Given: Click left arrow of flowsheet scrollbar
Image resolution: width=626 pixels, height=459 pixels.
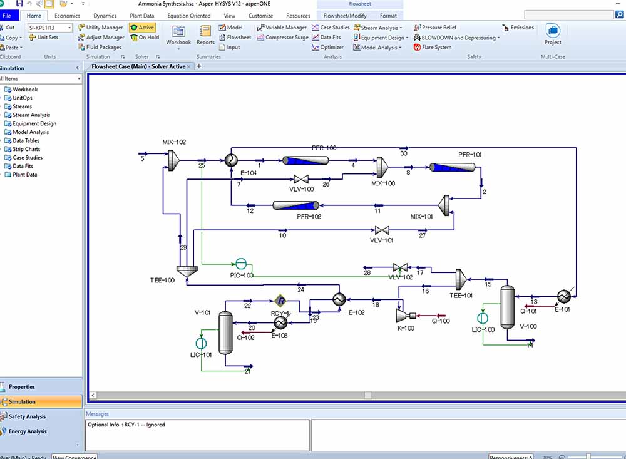Looking at the screenshot, I should click(x=93, y=395).
